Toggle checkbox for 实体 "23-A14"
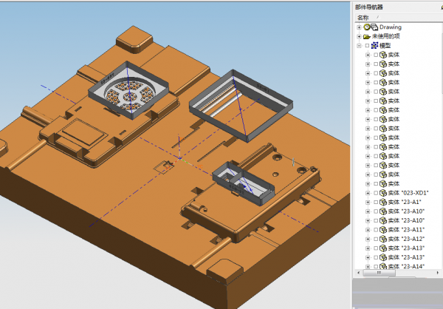443x309 pixels. point(376,267)
